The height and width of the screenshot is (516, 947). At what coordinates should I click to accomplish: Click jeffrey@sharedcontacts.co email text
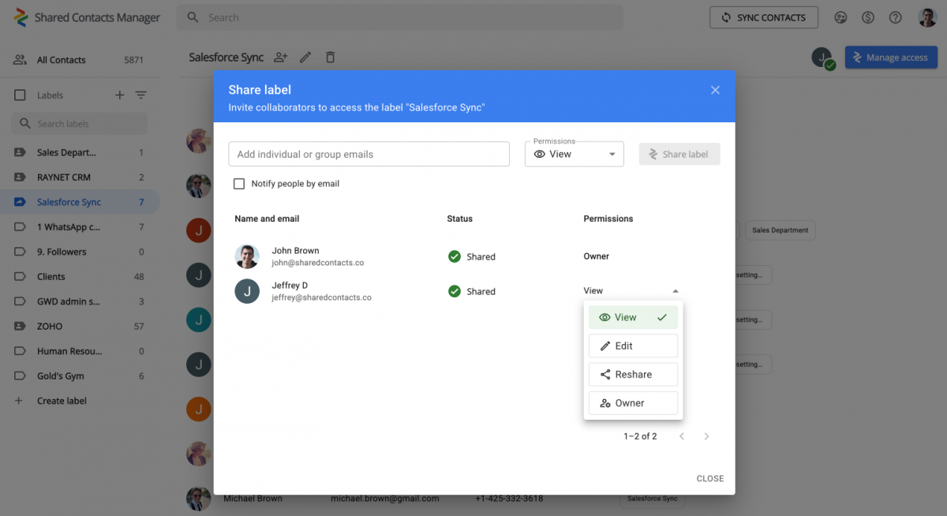(321, 297)
